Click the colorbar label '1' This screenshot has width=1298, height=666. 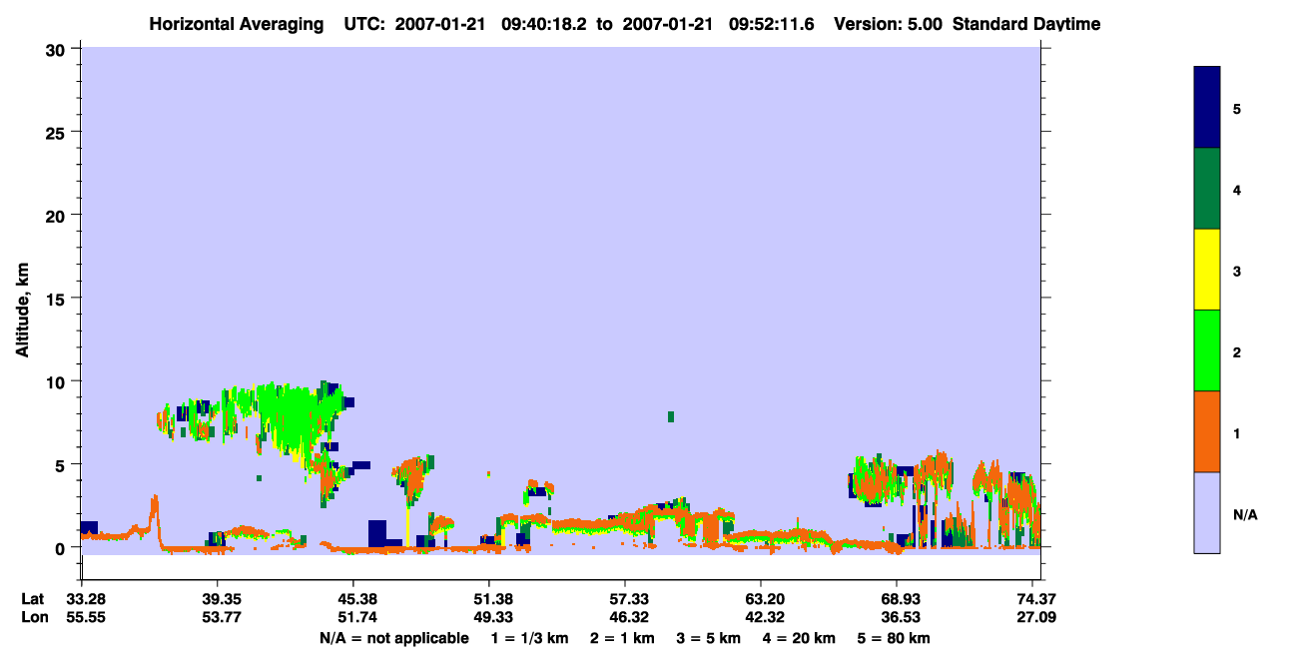(x=1237, y=433)
